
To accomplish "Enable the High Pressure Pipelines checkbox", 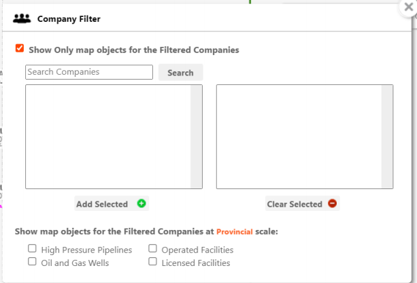I will point(32,249).
